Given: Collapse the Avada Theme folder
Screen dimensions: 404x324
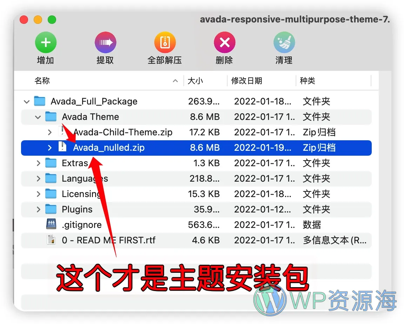Looking at the screenshot, I should 38,117.
